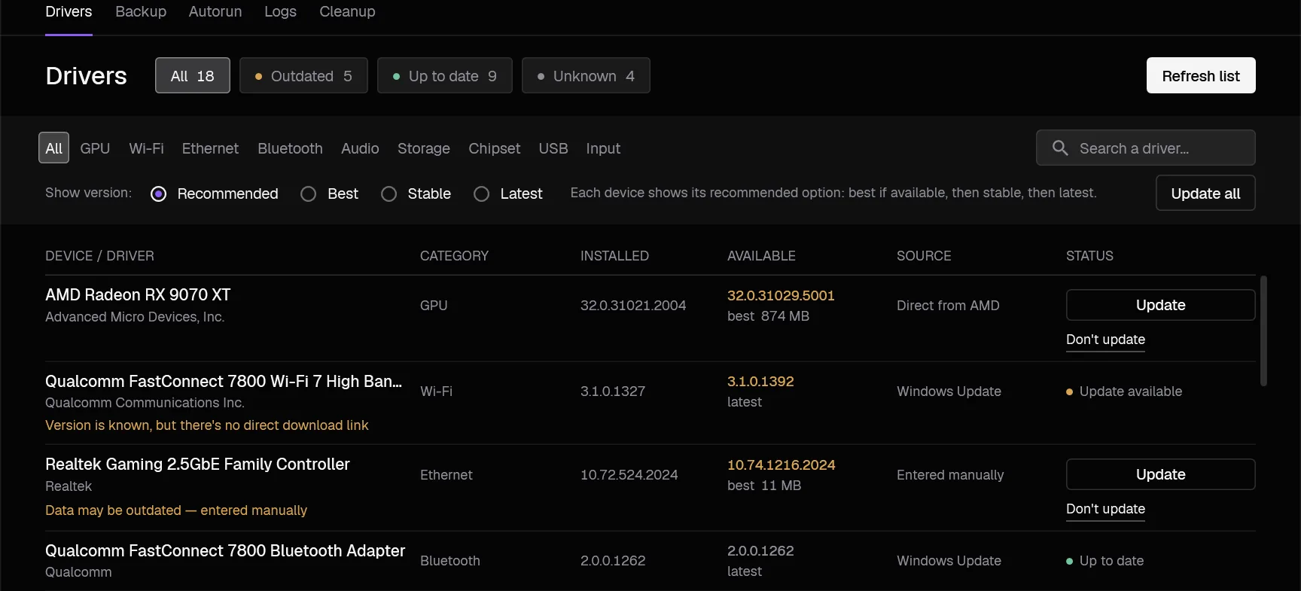Filter drivers by Storage category
This screenshot has height=591, width=1301.
[424, 148]
